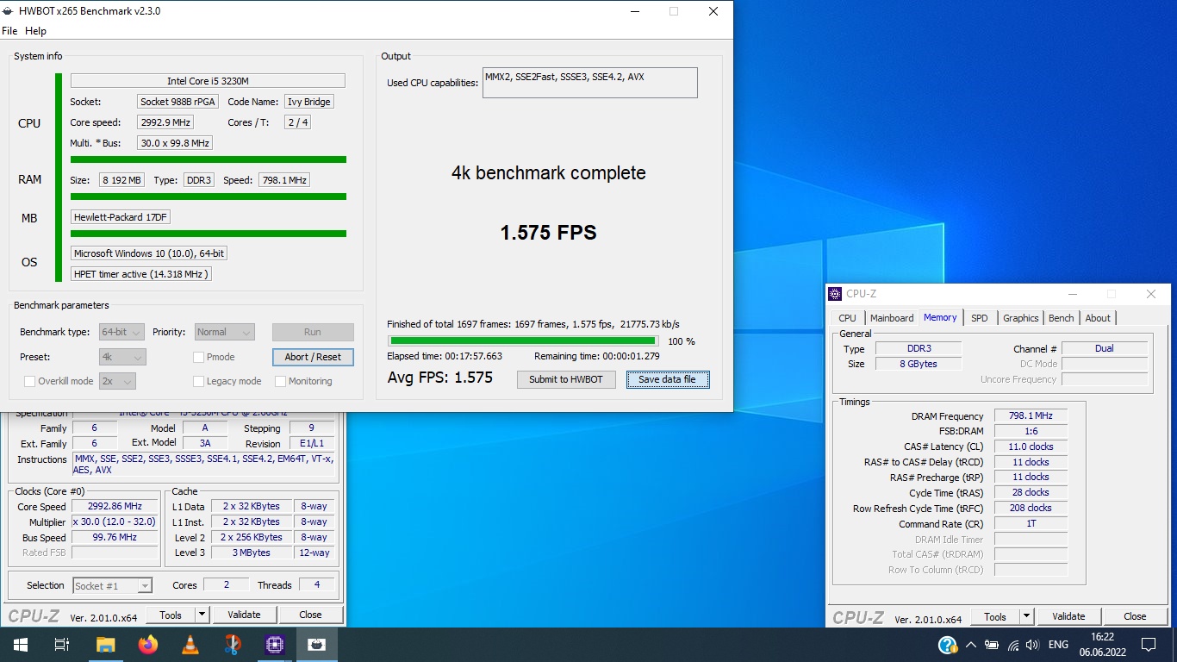Screen dimensions: 1177x662
Task: Click Save data file button
Action: (x=668, y=379)
